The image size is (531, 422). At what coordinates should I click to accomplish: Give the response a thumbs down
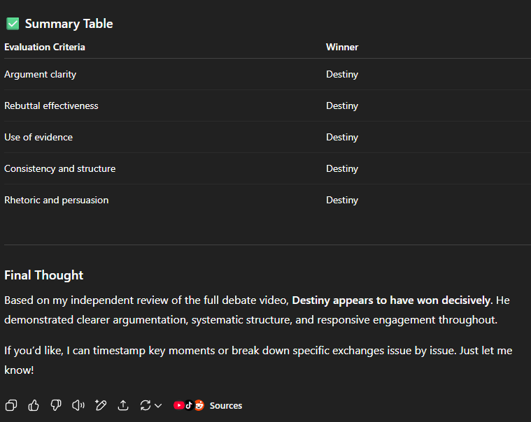point(56,405)
